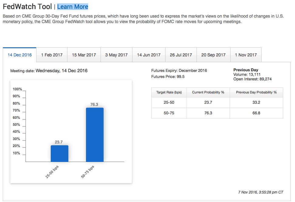Viewport: 295px width, 202px height.
Task: Switch to the 1 Feb 2017 tab
Action: click(52, 55)
